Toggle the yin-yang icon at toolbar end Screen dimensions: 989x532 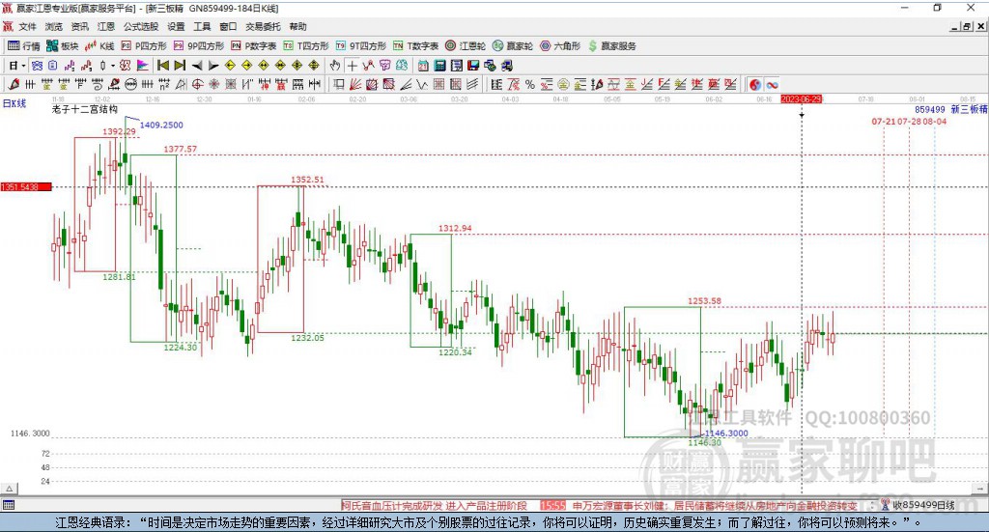(755, 85)
